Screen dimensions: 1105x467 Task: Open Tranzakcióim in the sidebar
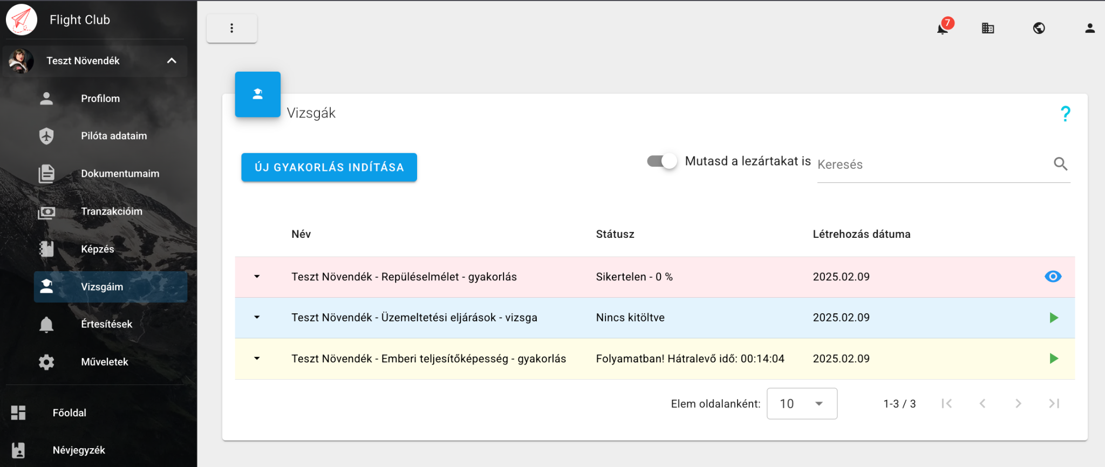pyautogui.click(x=111, y=211)
